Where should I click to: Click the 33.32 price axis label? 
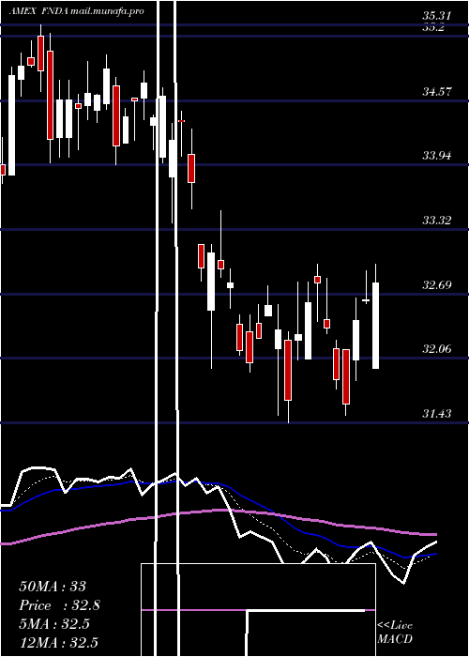(436, 221)
